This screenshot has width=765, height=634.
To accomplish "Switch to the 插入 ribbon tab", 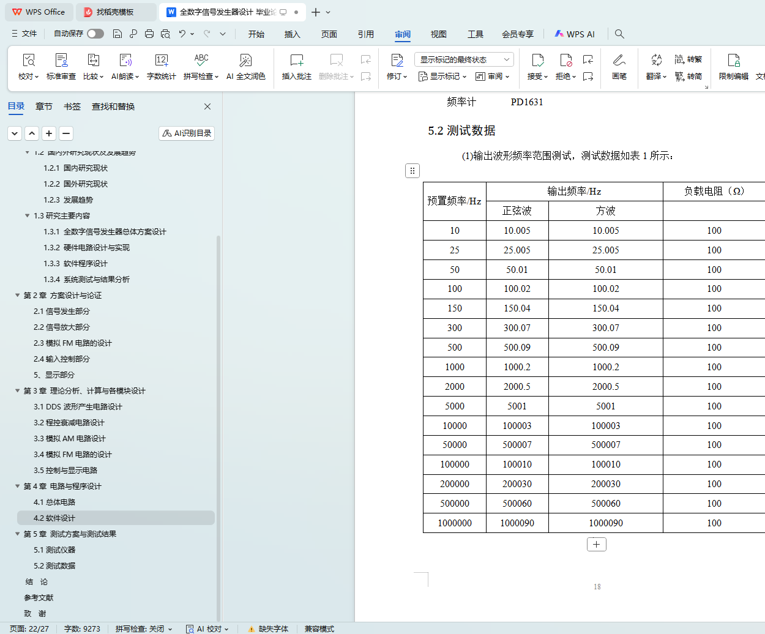I will 292,34.
